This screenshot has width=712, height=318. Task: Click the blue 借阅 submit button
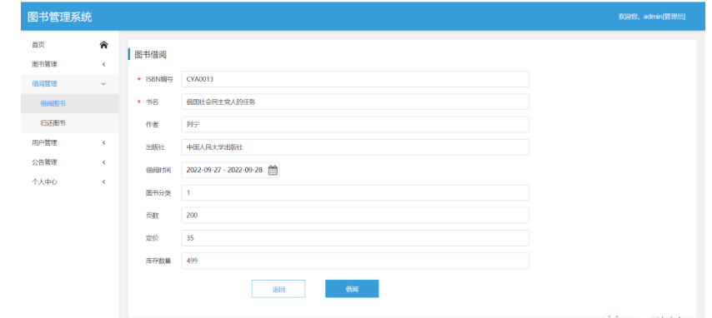coord(352,289)
